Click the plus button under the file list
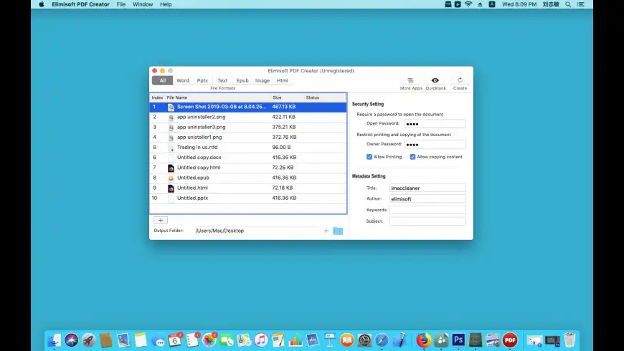This screenshot has width=624, height=351. 161,220
